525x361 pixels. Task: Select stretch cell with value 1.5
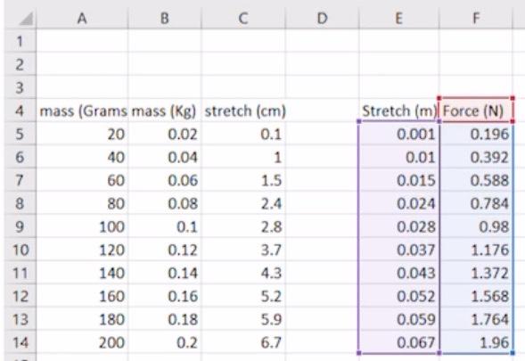click(243, 180)
